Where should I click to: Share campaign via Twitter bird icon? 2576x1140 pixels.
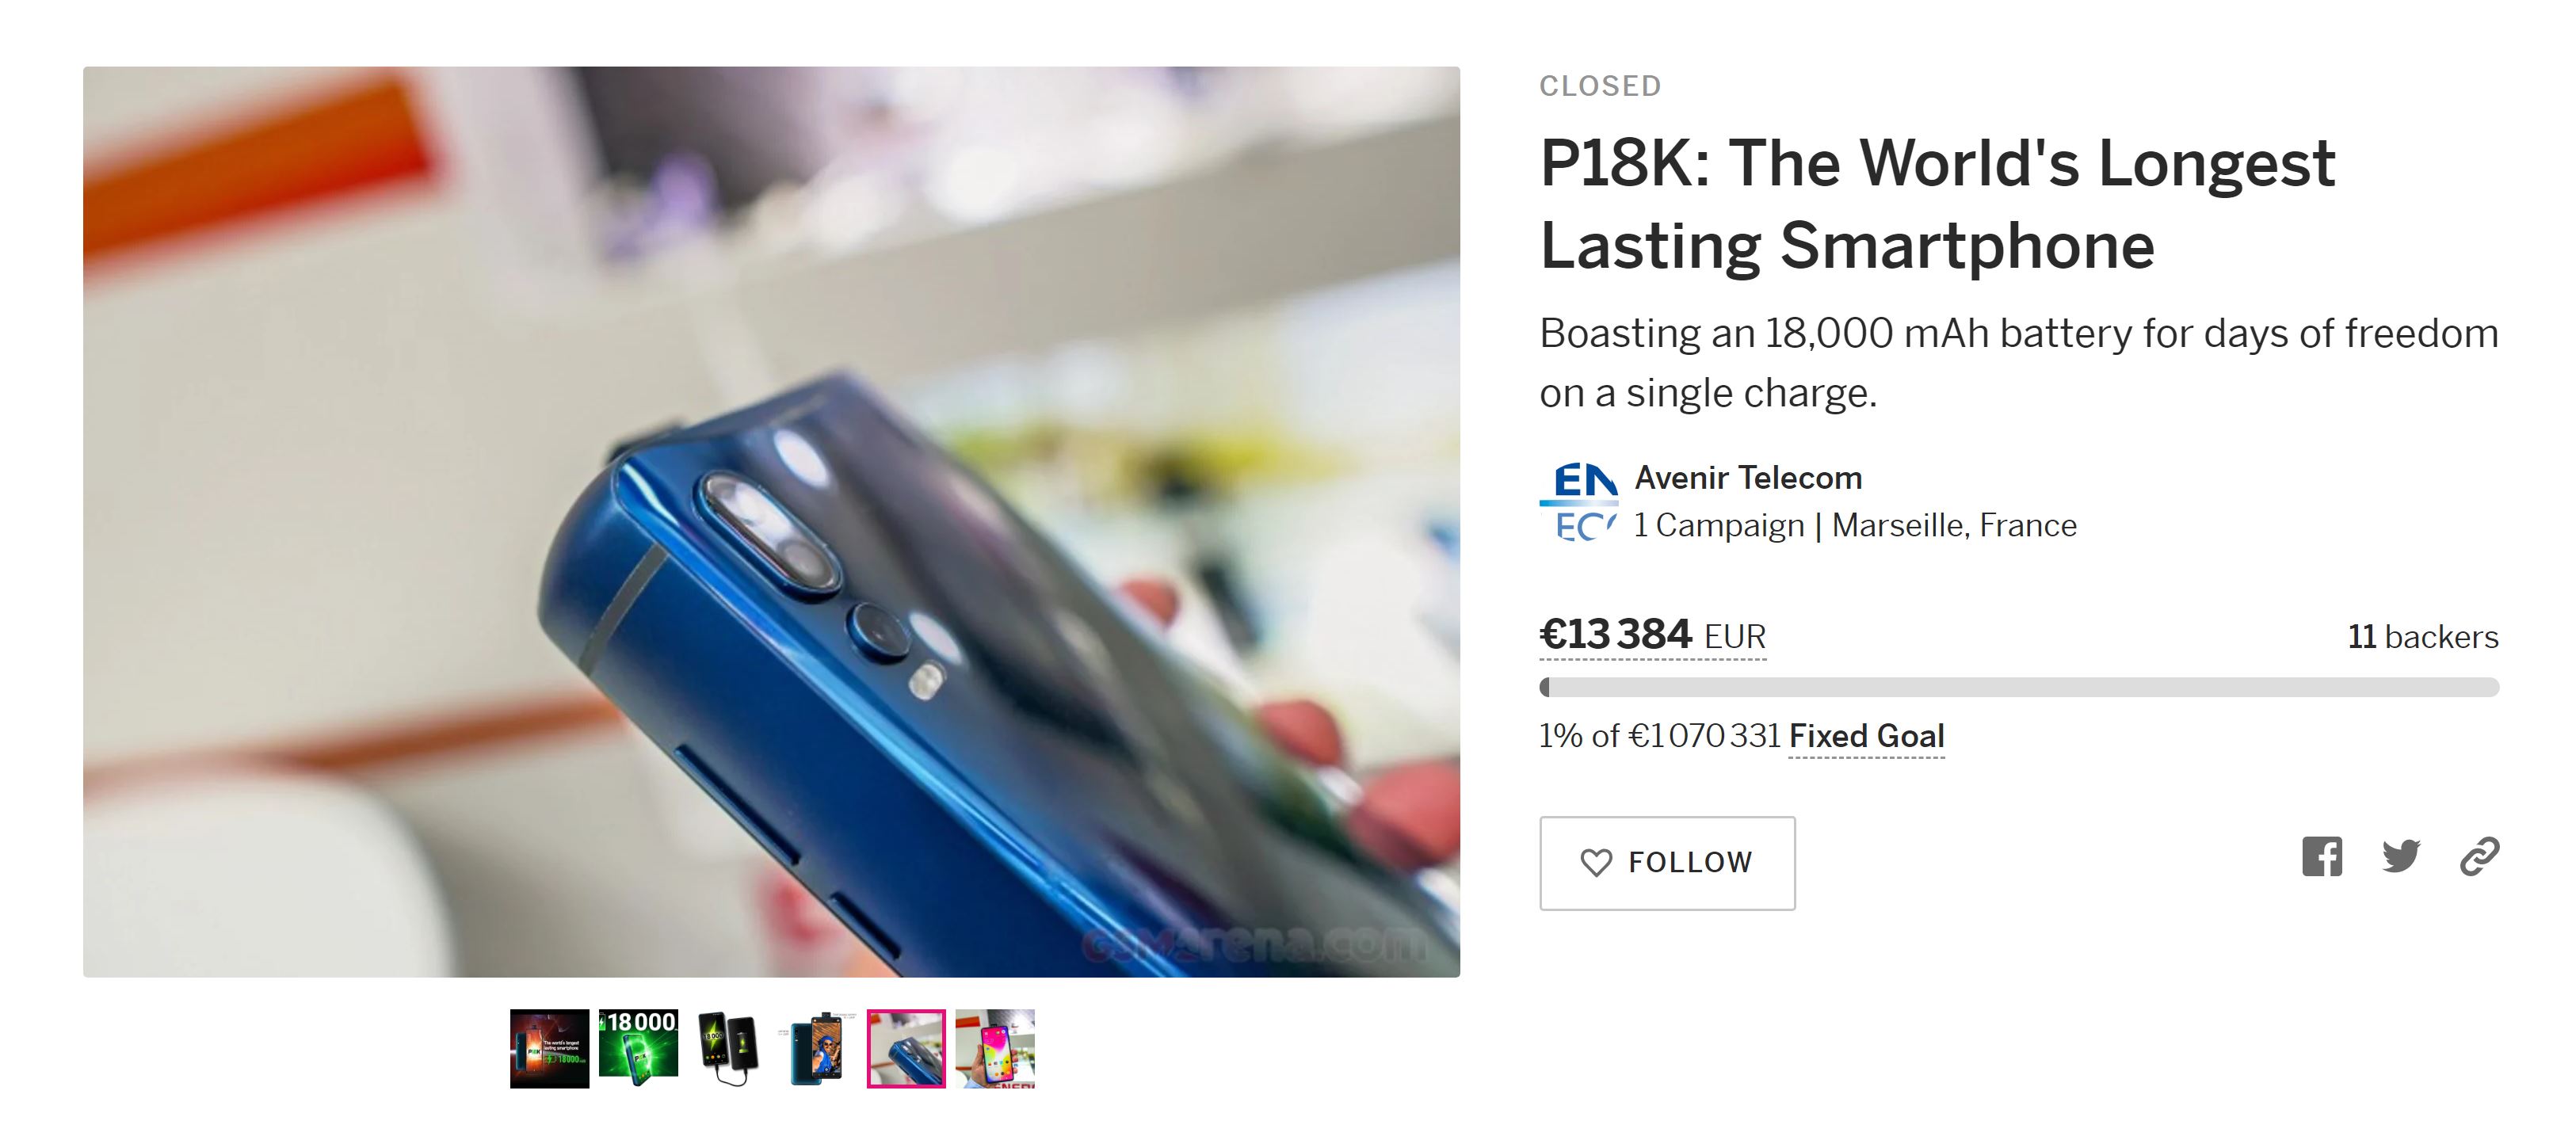[x=2400, y=856]
